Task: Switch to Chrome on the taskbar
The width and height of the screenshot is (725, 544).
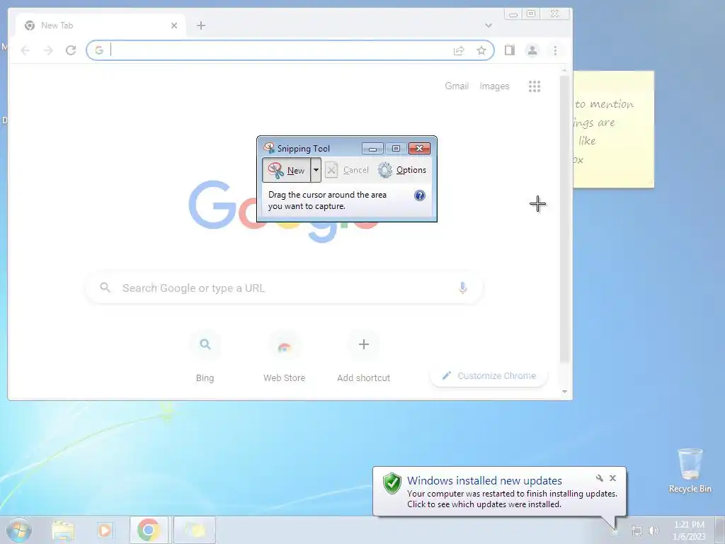Action: (149, 530)
